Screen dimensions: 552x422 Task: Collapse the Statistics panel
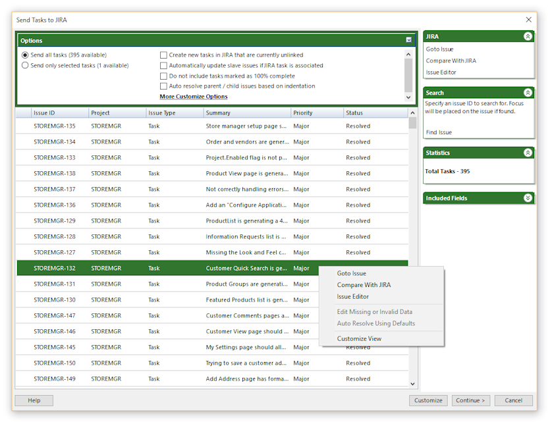[528, 153]
